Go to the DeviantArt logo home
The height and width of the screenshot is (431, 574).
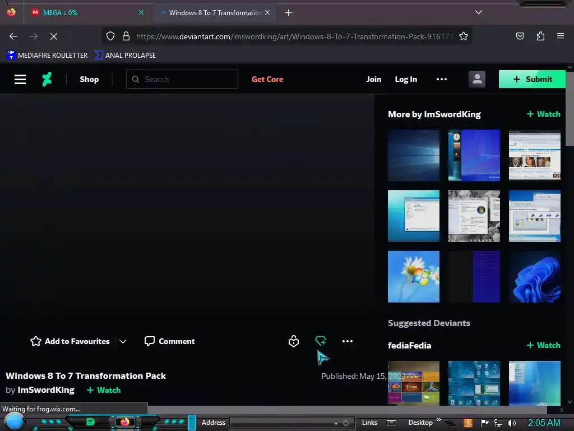(47, 79)
